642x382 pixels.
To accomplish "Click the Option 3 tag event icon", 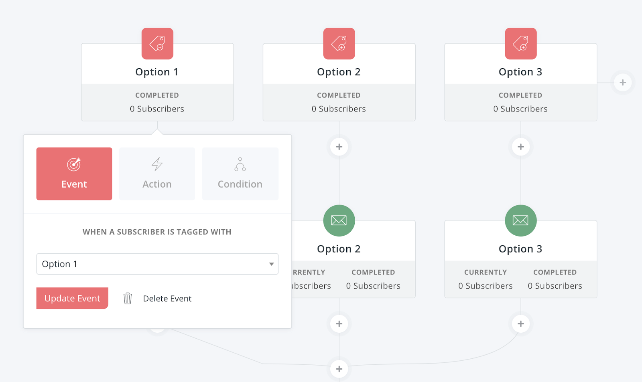I will (521, 43).
